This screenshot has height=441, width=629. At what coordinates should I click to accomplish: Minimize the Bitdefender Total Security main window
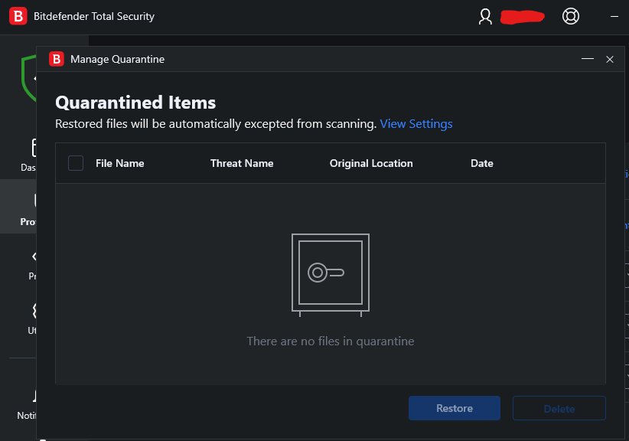(x=614, y=16)
